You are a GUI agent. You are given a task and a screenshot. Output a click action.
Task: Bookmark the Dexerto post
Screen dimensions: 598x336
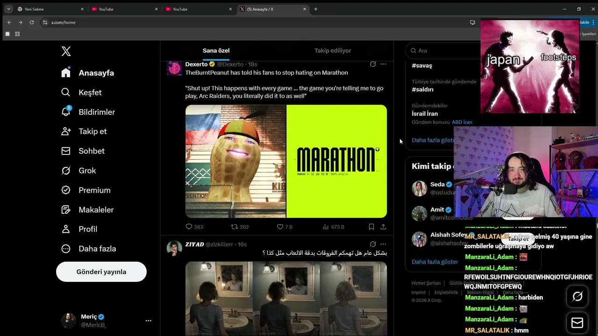371,227
